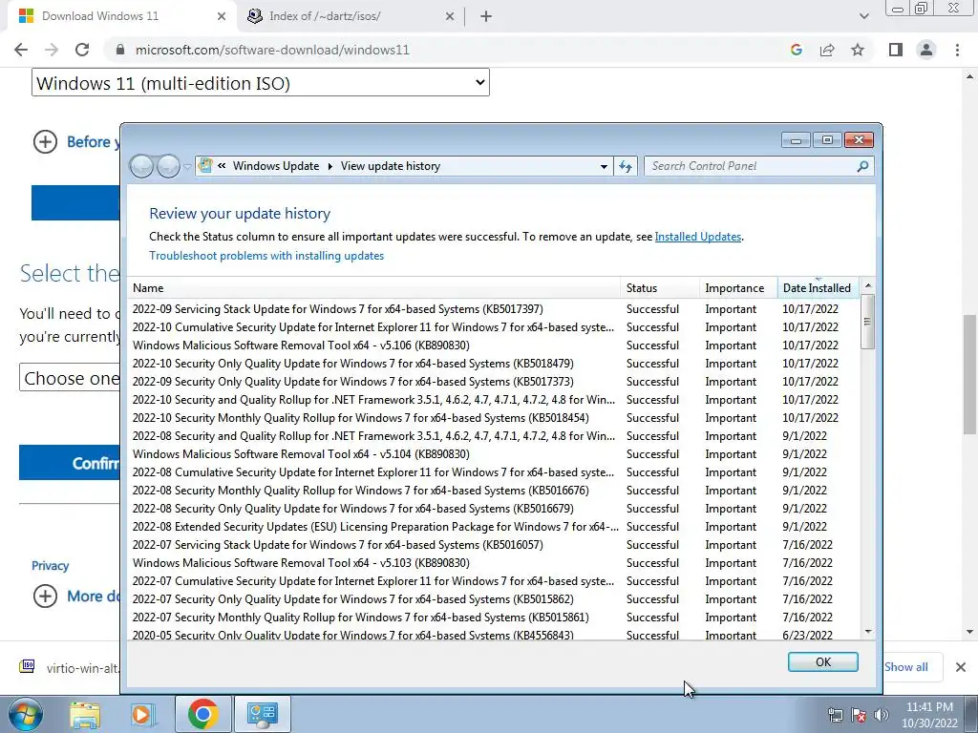The width and height of the screenshot is (978, 733).
Task: Select the KB5015861 Monthly Quality Rollup row
Action: tap(494, 618)
